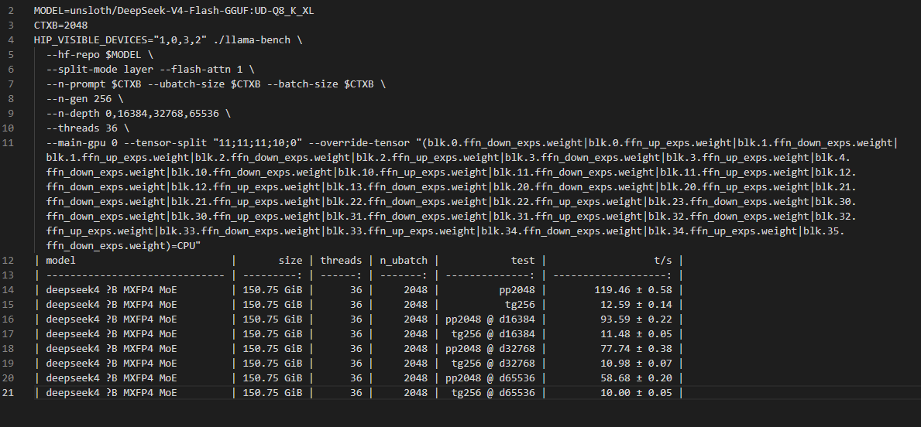Click the 10.98 ± 0.07 result value
The height and width of the screenshot is (427, 921).
pos(636,363)
